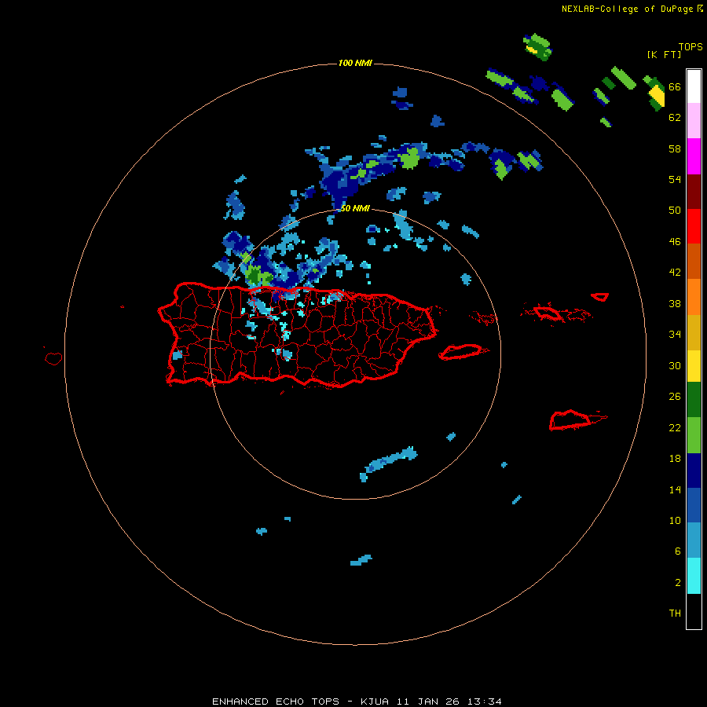Pick the medium blue legend band
Image resolution: width=707 pixels, height=707 pixels.
694,505
